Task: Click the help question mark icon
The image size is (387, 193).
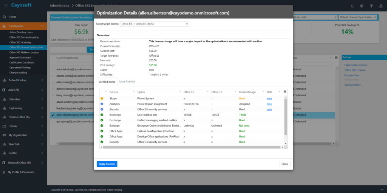Action: 372,6
